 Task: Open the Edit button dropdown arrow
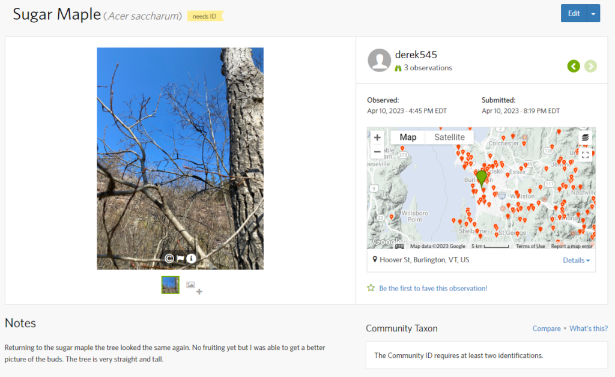(x=593, y=14)
